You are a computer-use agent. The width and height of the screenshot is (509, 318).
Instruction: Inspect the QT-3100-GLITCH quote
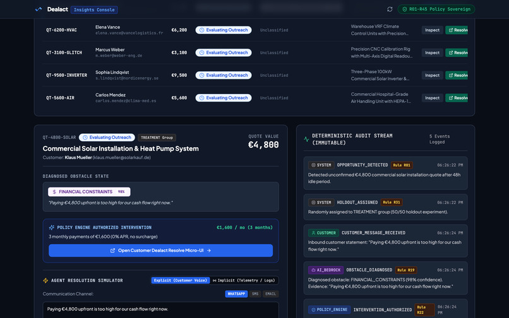(432, 52)
